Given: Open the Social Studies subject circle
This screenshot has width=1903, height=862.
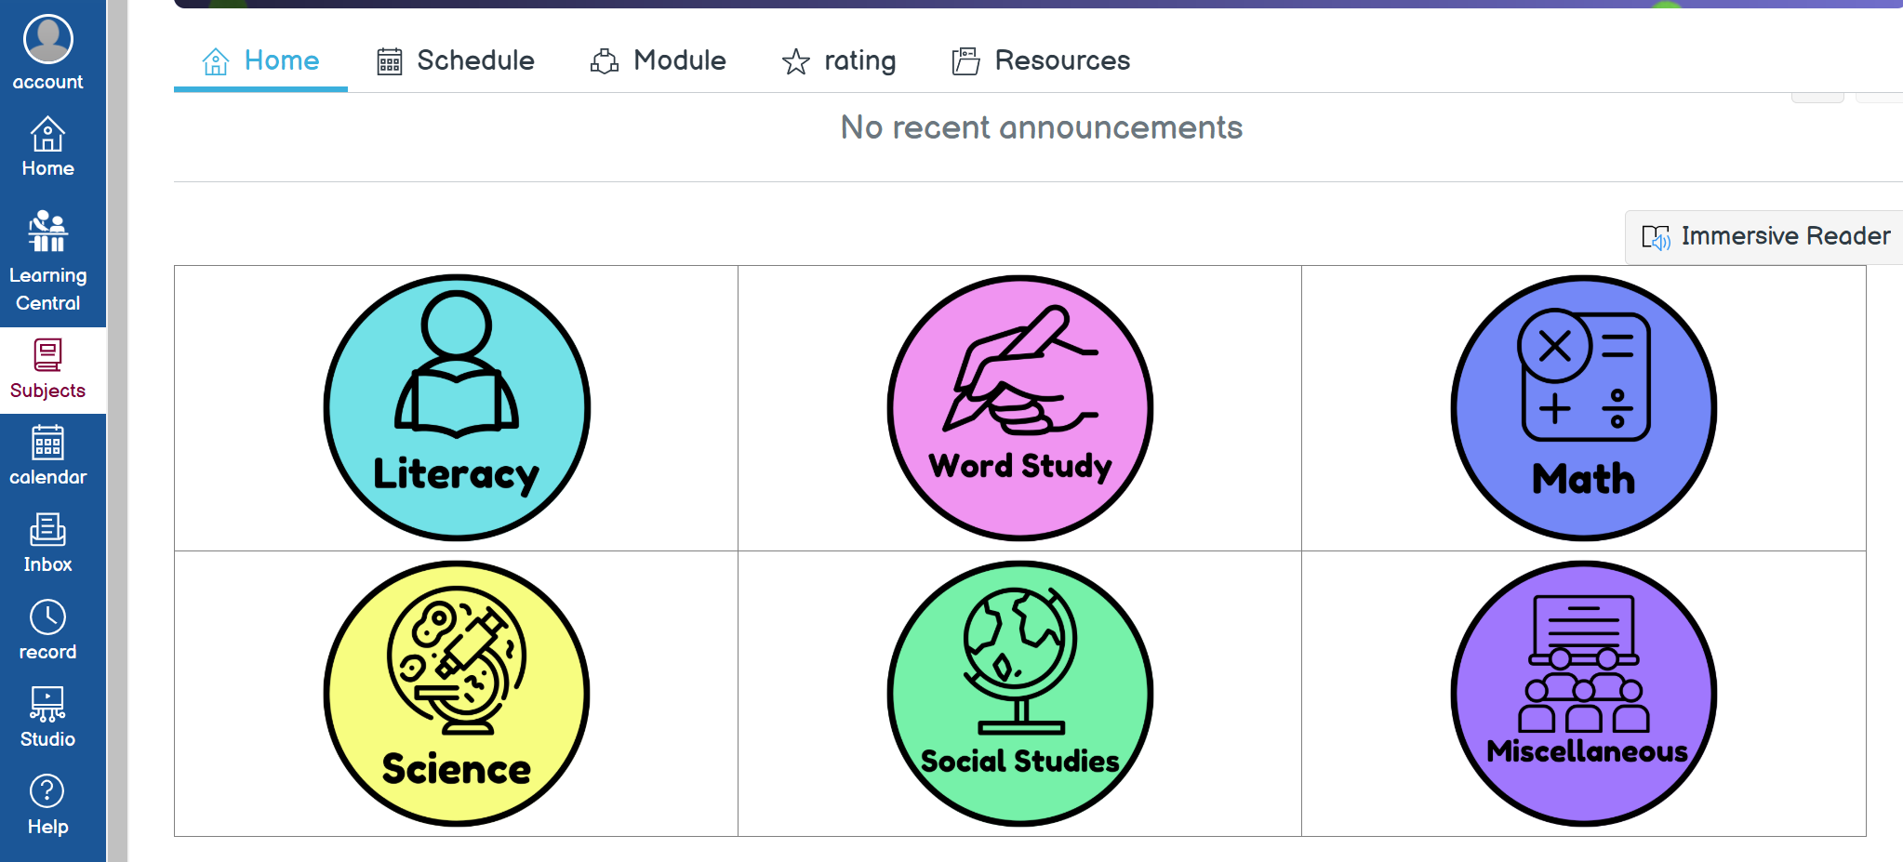Looking at the screenshot, I should pyautogui.click(x=1020, y=693).
